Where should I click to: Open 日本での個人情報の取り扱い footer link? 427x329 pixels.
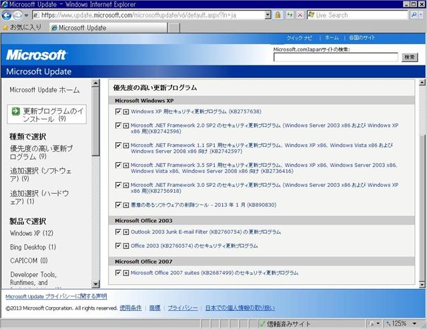(x=240, y=308)
